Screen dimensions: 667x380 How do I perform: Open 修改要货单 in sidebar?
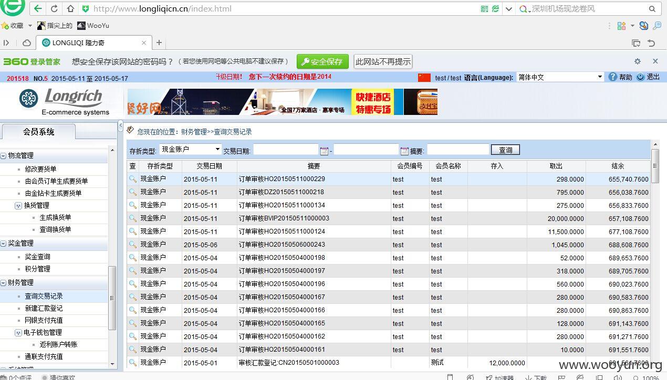tap(40, 169)
